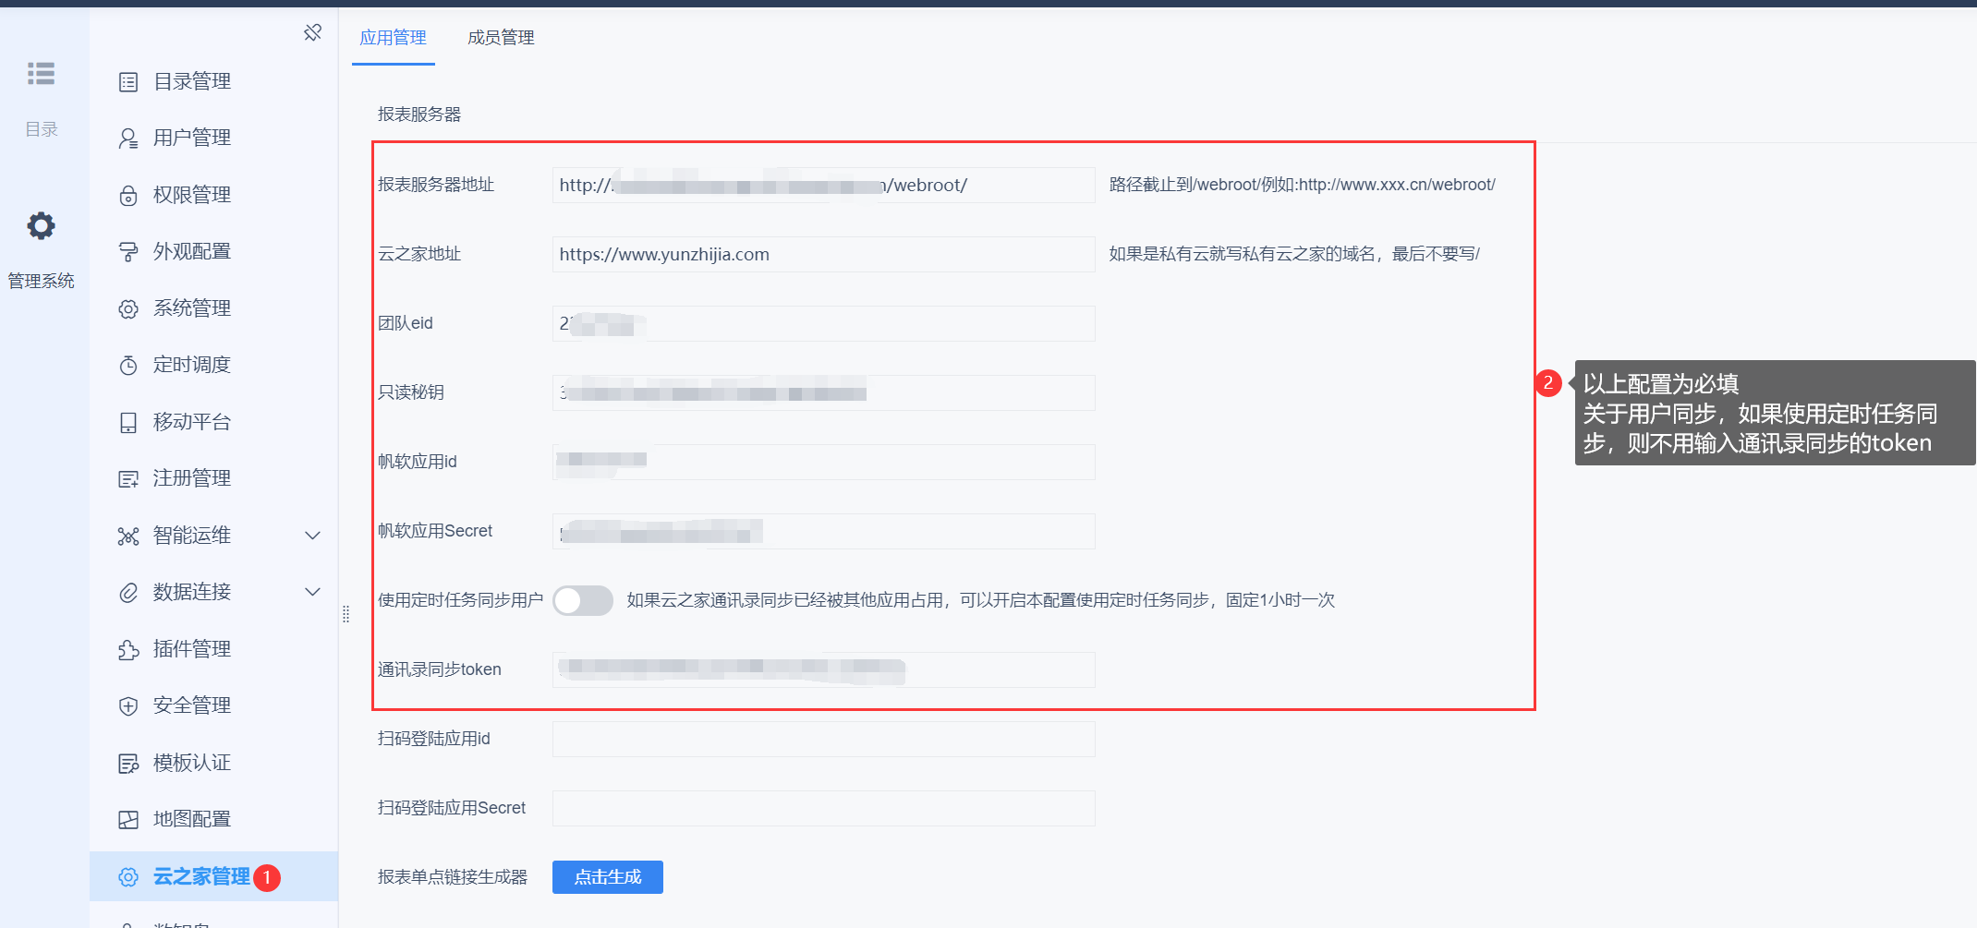Click the 报表服务器地址 input field
Viewport: 1977px width, 928px height.
coord(824,185)
